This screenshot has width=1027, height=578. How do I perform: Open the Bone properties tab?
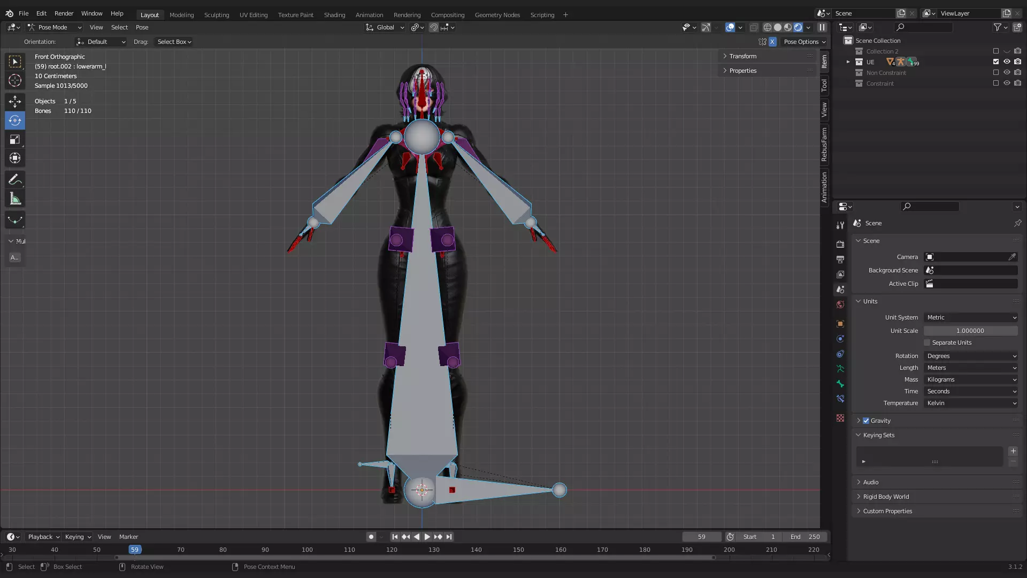pyautogui.click(x=840, y=384)
